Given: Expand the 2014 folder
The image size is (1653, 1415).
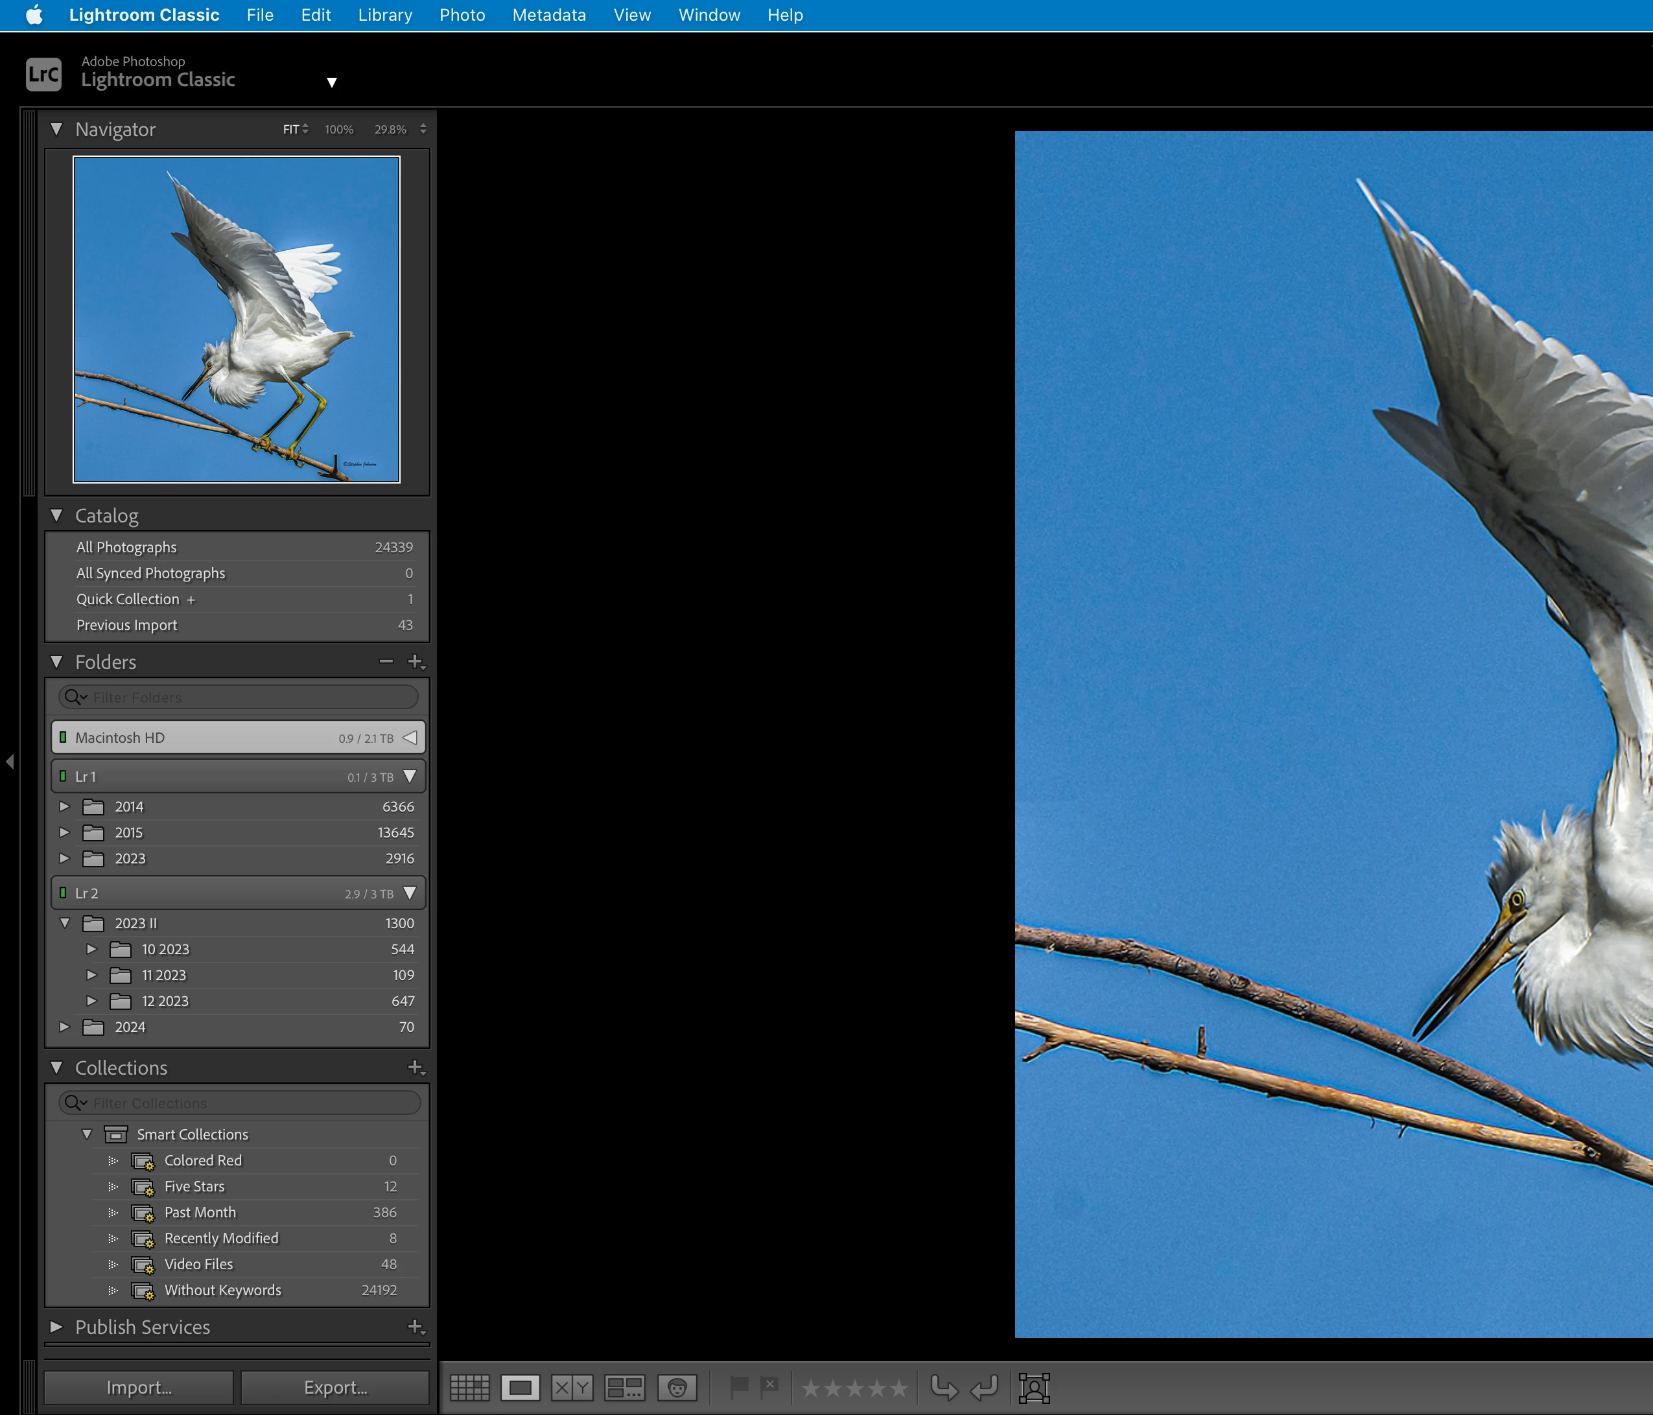Looking at the screenshot, I should coord(65,806).
